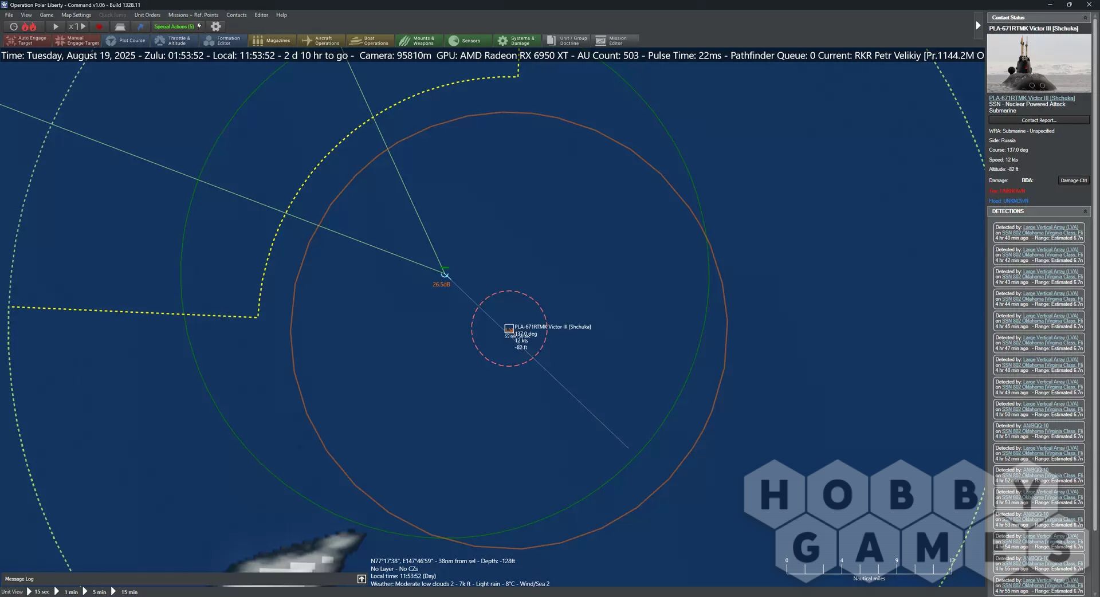Open Missions + Ref. Points menu
The image size is (1100, 597).
(193, 15)
